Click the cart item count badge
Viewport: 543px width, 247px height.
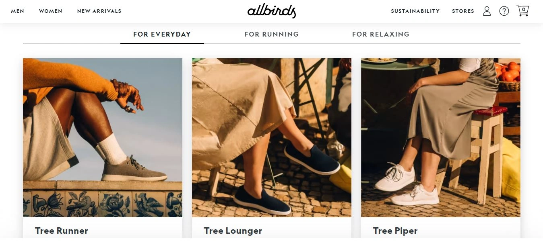(524, 9)
